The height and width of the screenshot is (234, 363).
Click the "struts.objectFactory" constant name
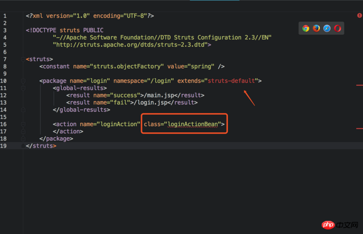pos(127,66)
